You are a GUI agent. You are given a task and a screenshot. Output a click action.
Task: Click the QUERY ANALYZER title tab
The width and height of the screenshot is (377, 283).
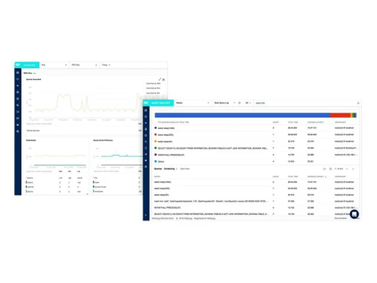click(x=161, y=103)
